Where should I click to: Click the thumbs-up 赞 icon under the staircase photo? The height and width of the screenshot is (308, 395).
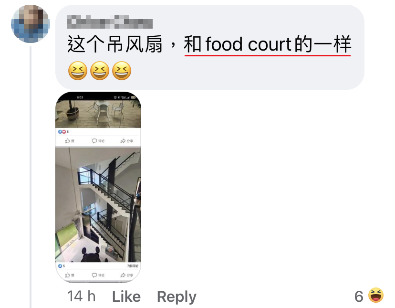[67, 275]
